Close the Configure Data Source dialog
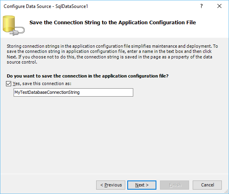This screenshot has height=194, width=229. [219, 6]
